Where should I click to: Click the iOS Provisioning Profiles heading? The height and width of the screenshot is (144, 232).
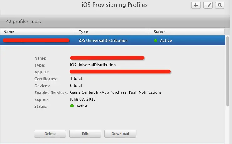pos(115,5)
